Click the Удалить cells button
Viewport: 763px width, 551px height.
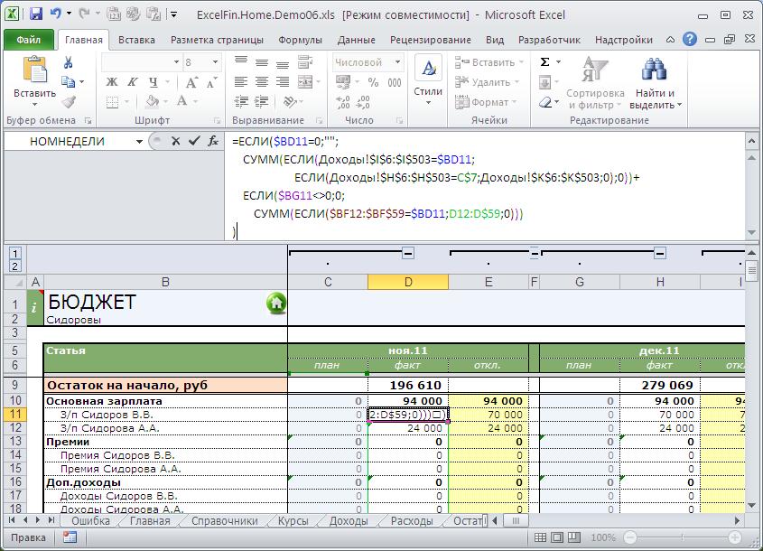click(487, 82)
